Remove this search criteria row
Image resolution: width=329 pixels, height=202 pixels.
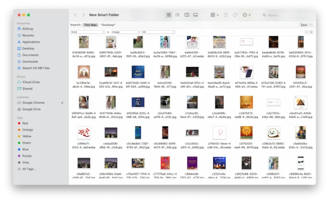pos(307,32)
